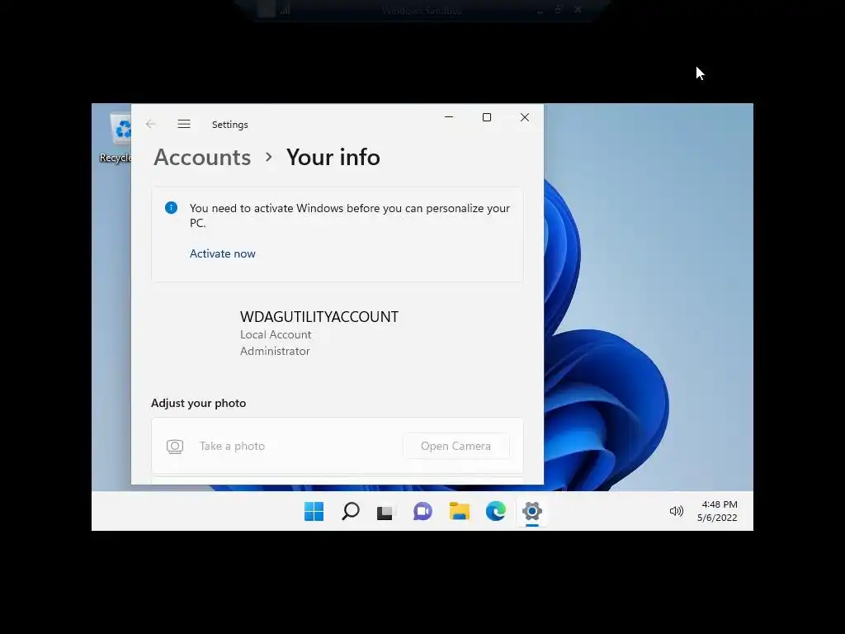Click the 'Administrator' label
845x634 pixels.
(x=275, y=351)
